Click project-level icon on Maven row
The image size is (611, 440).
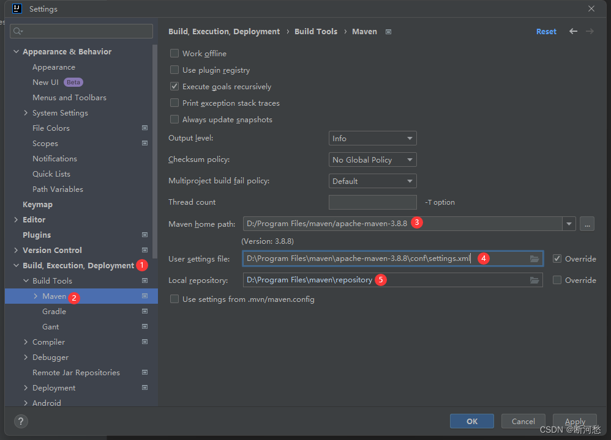[144, 296]
